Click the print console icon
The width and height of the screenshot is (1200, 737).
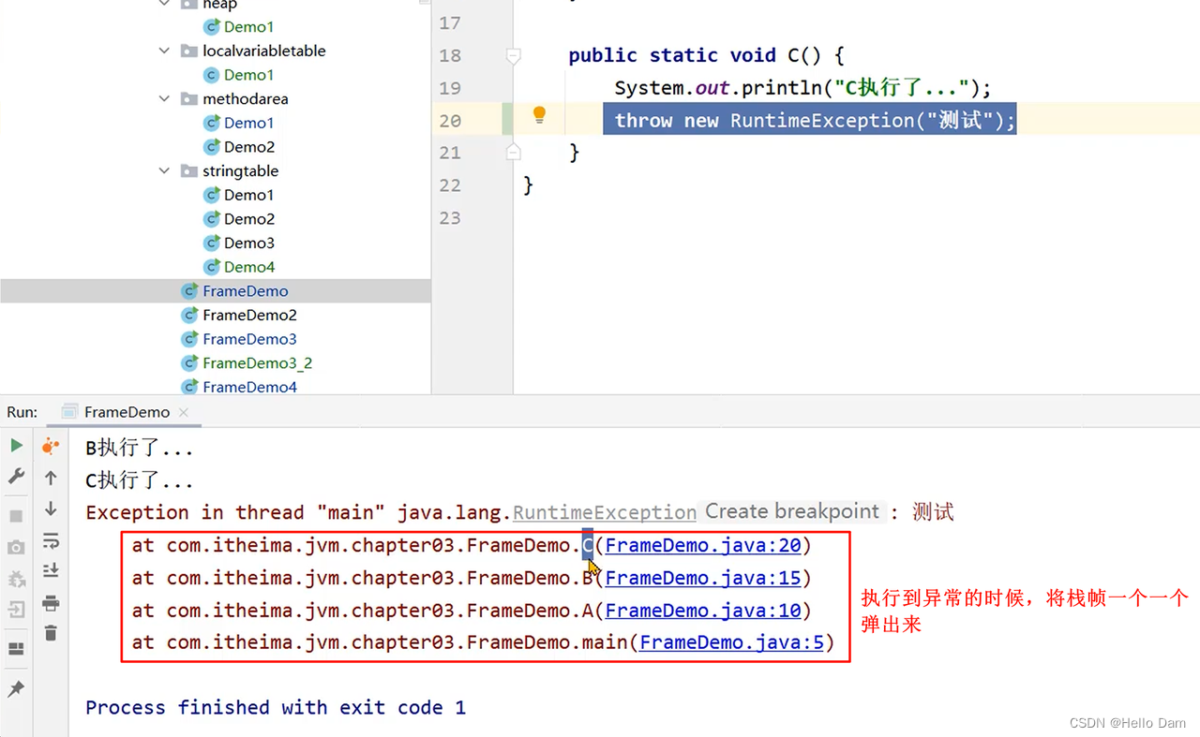[x=51, y=603]
